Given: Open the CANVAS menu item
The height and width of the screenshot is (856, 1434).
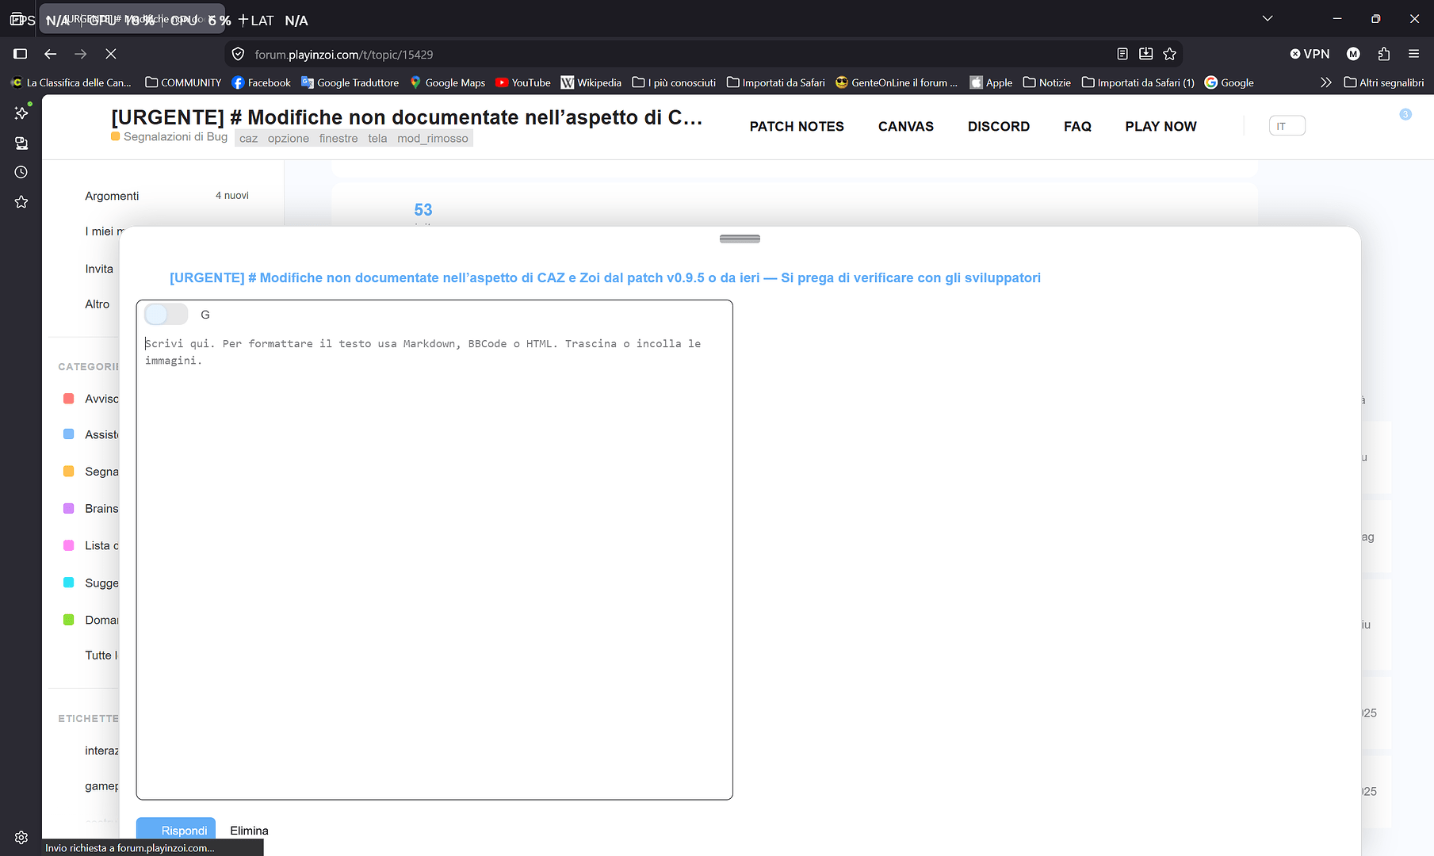Looking at the screenshot, I should (906, 126).
